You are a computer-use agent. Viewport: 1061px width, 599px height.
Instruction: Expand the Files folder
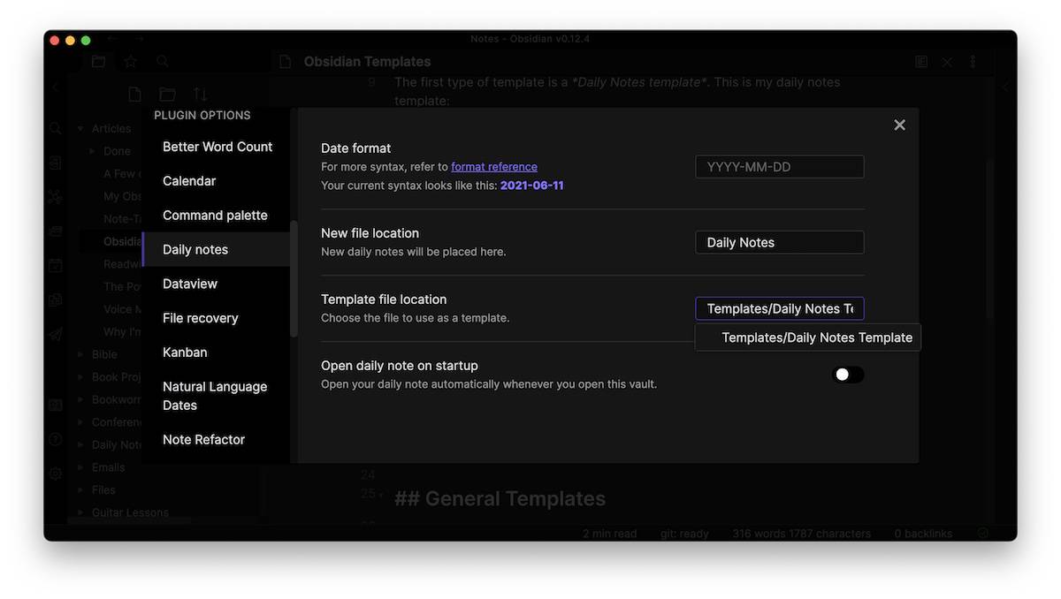tap(81, 490)
